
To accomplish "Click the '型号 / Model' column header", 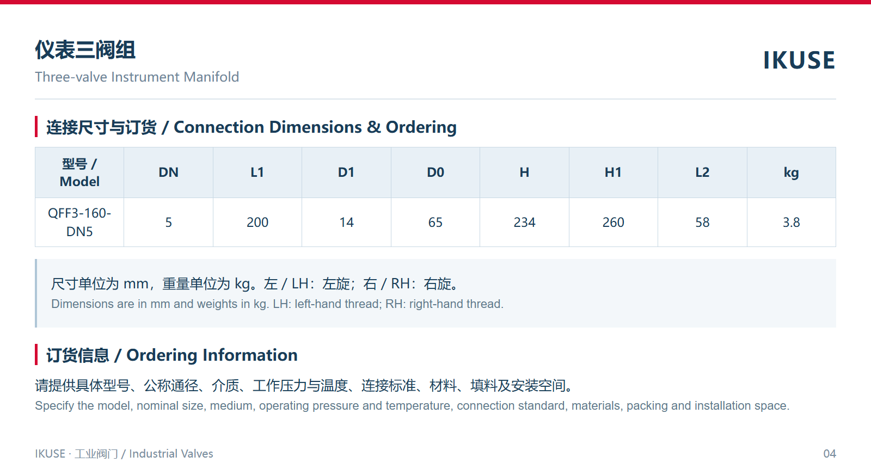I will pos(79,172).
